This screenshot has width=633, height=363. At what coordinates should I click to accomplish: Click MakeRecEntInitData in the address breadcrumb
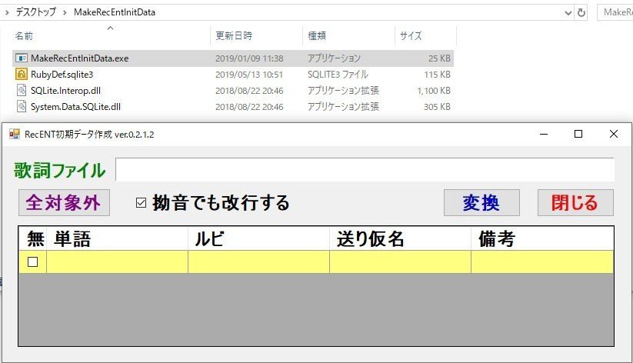click(x=115, y=12)
